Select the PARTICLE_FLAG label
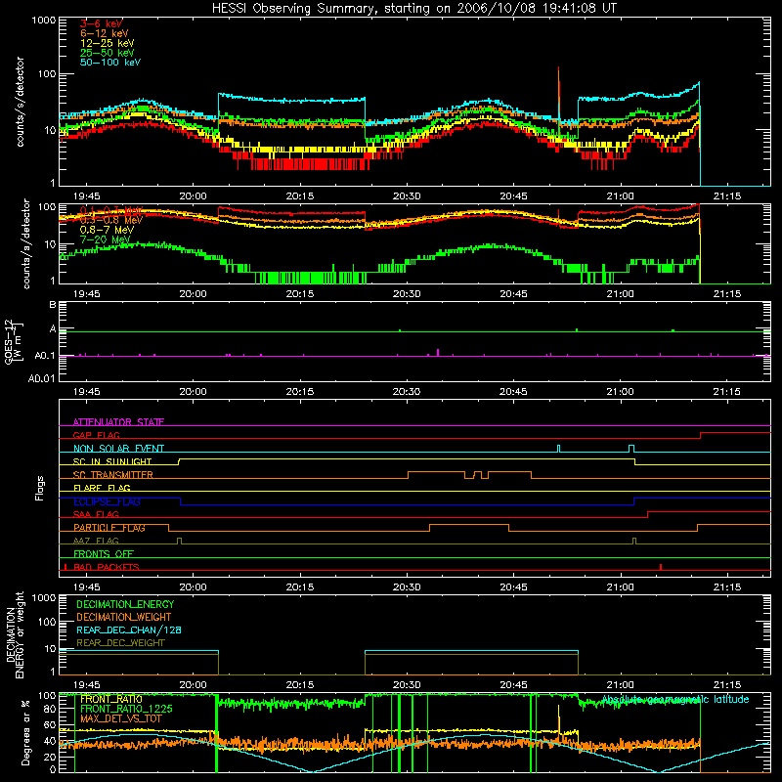The width and height of the screenshot is (782, 782). tap(109, 528)
